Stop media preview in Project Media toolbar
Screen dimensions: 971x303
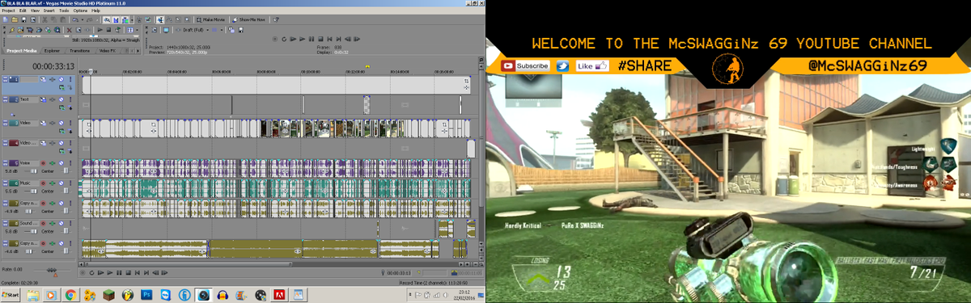click(x=108, y=30)
